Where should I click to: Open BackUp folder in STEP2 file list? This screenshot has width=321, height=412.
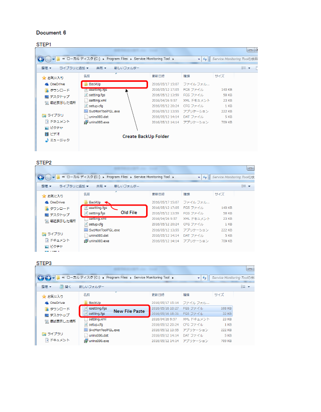point(92,202)
